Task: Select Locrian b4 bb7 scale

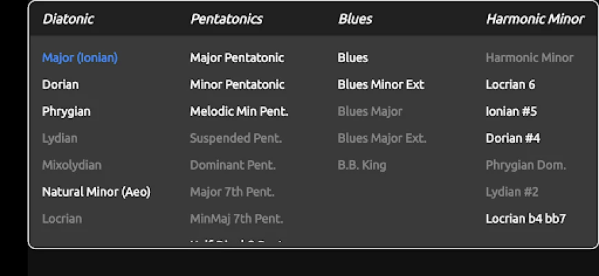Action: click(x=526, y=219)
